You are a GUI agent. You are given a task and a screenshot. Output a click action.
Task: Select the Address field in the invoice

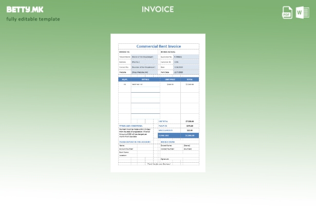click(144, 62)
